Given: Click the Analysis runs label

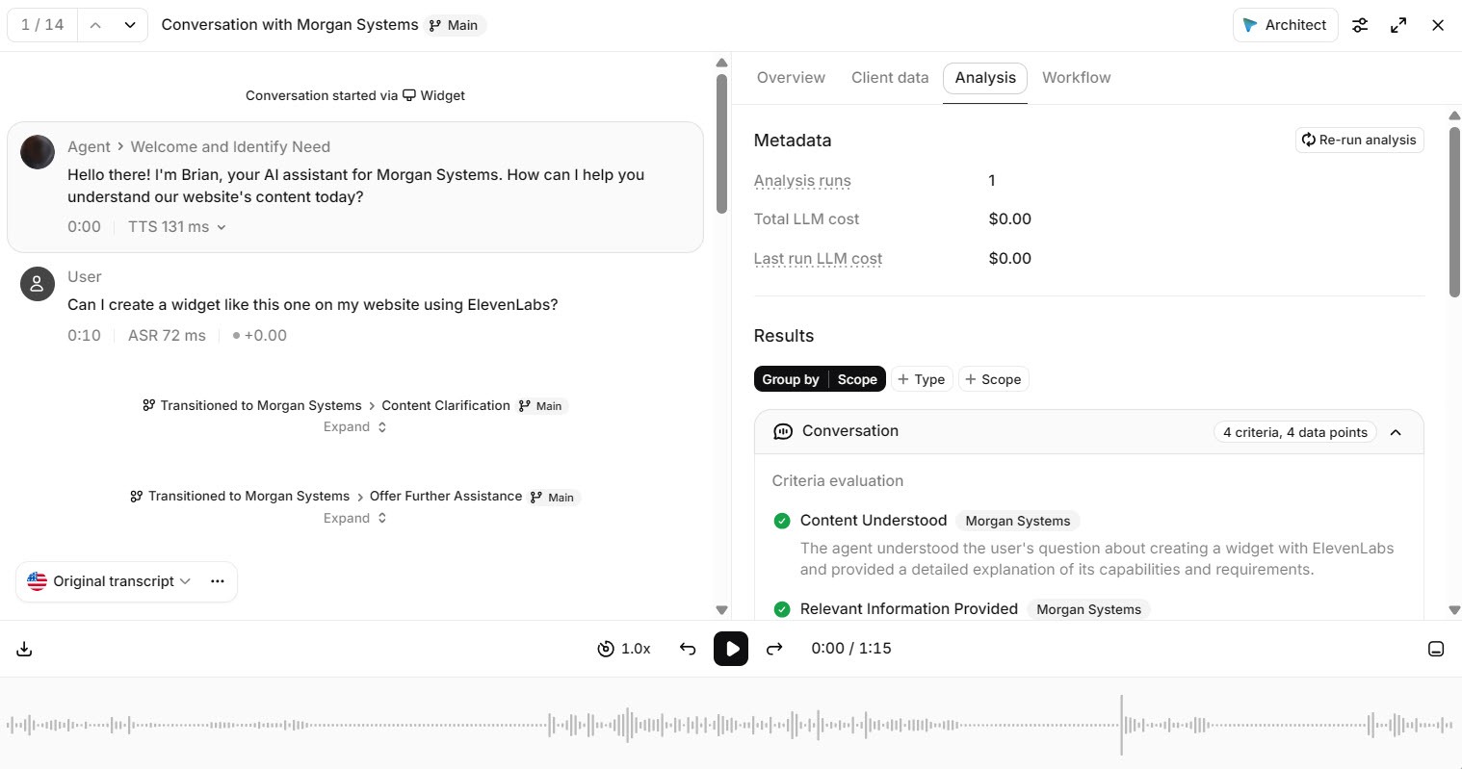Looking at the screenshot, I should [x=802, y=181].
